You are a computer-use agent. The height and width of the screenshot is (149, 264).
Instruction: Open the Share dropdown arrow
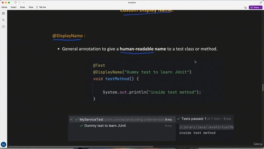tap(261, 7)
